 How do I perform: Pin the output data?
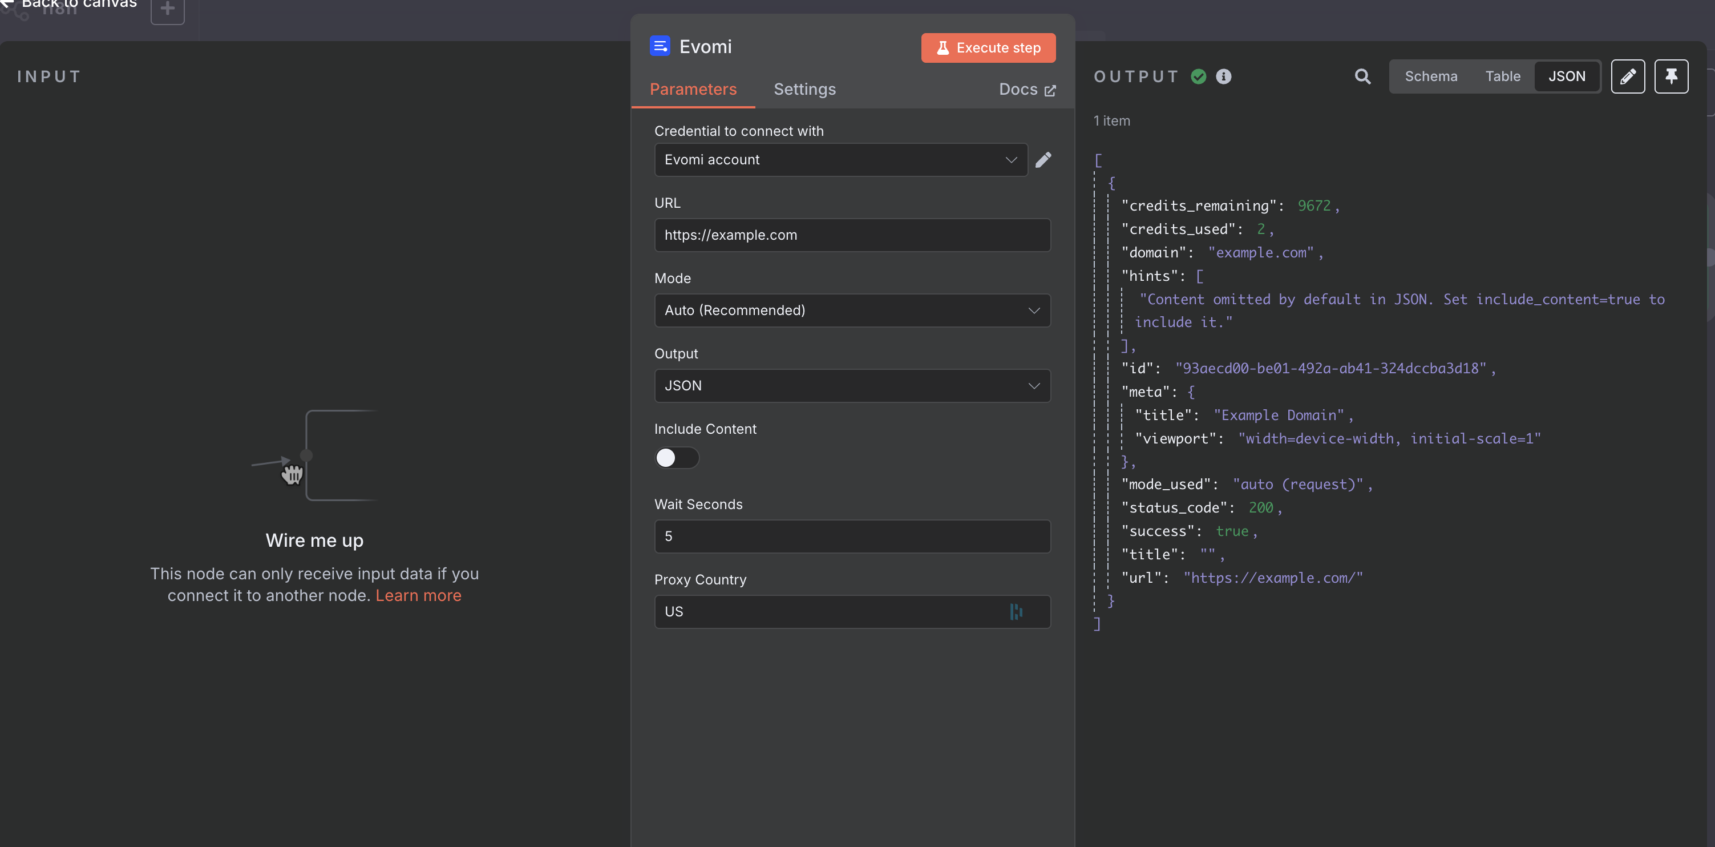tap(1671, 76)
